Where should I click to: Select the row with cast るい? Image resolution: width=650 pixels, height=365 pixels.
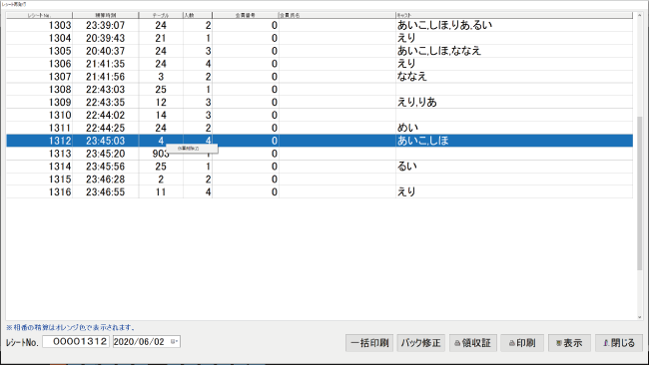320,167
